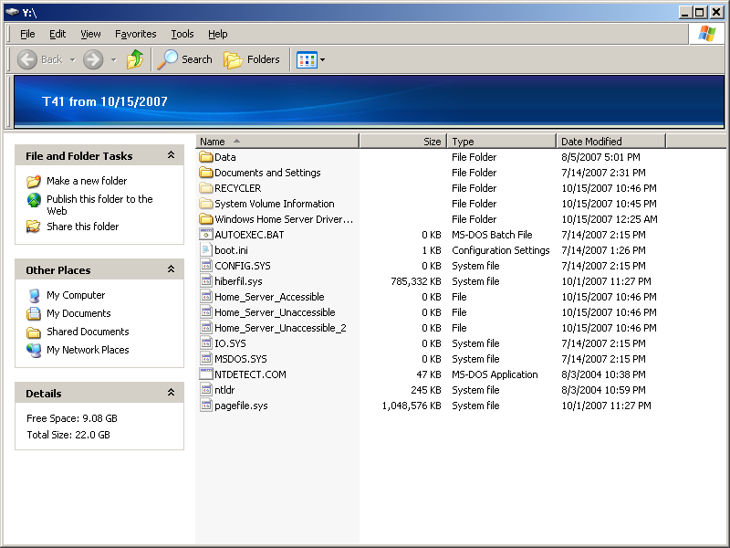This screenshot has height=548, width=730.
Task: Open the Back history dropdown arrow
Action: point(72,59)
